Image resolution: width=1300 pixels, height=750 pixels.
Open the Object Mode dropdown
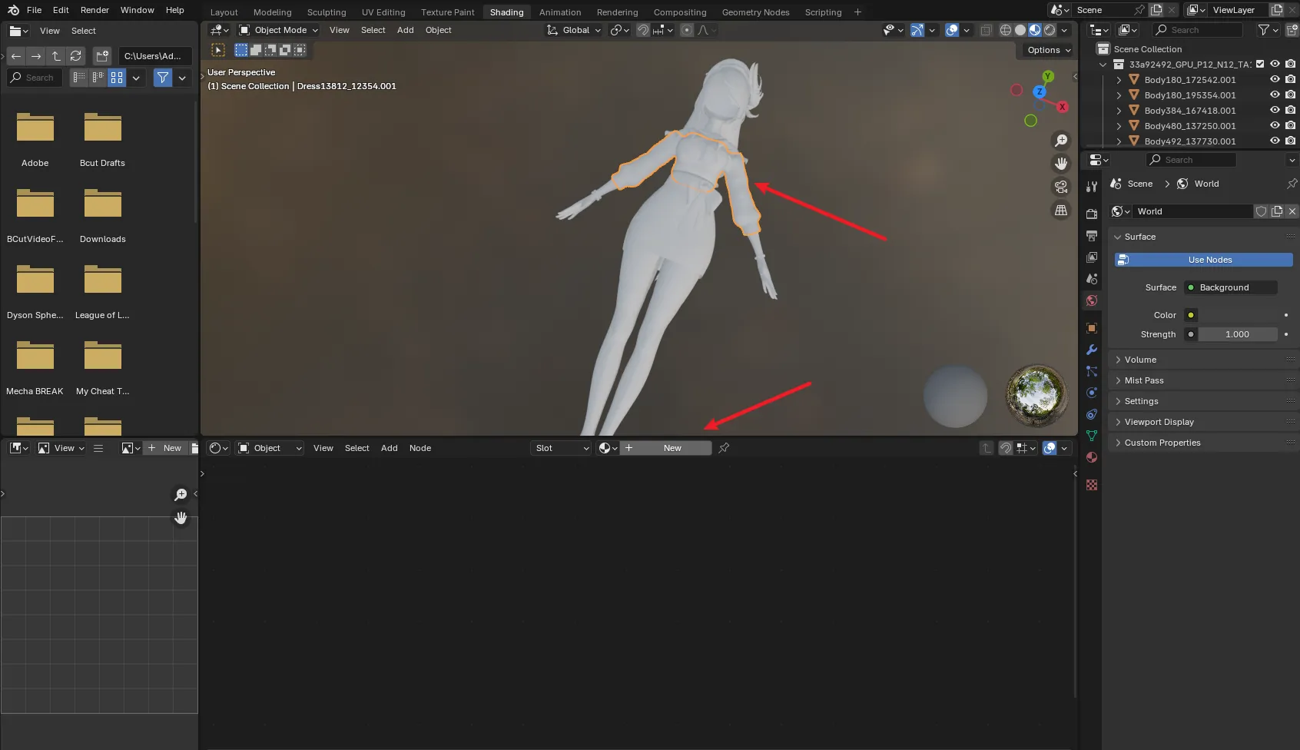(x=278, y=30)
